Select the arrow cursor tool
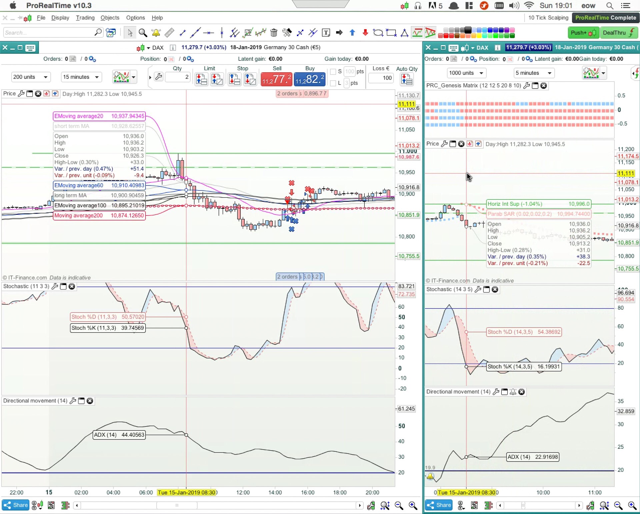Screen dimensions: 640x514 click(130, 33)
